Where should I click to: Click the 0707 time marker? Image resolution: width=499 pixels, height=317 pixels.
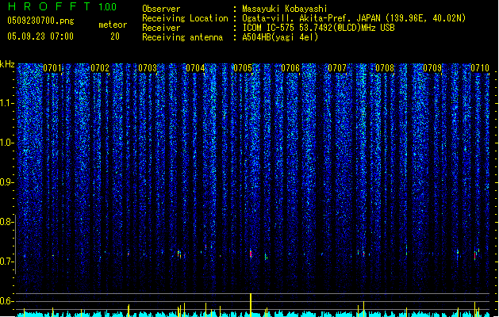pyautogui.click(x=337, y=68)
